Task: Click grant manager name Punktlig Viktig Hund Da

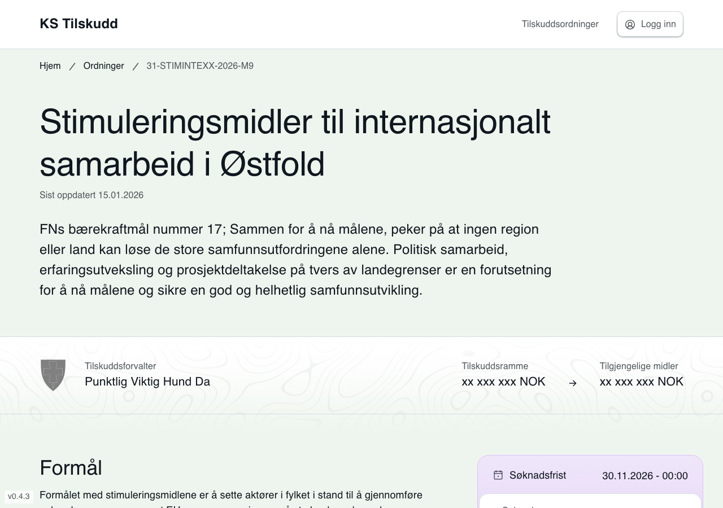Action: (147, 382)
